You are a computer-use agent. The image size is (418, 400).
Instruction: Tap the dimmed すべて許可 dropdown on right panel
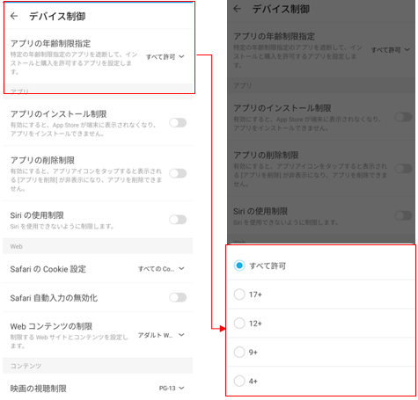click(x=391, y=50)
